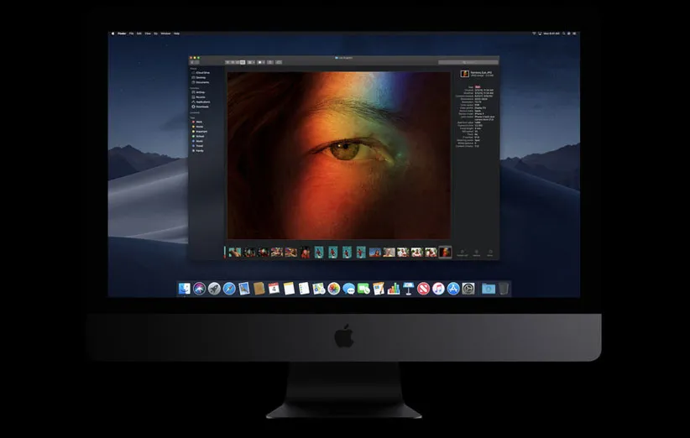Click the Rainbow_Eye file name in preview pane
Screen dimensions: 690x438
(x=482, y=72)
